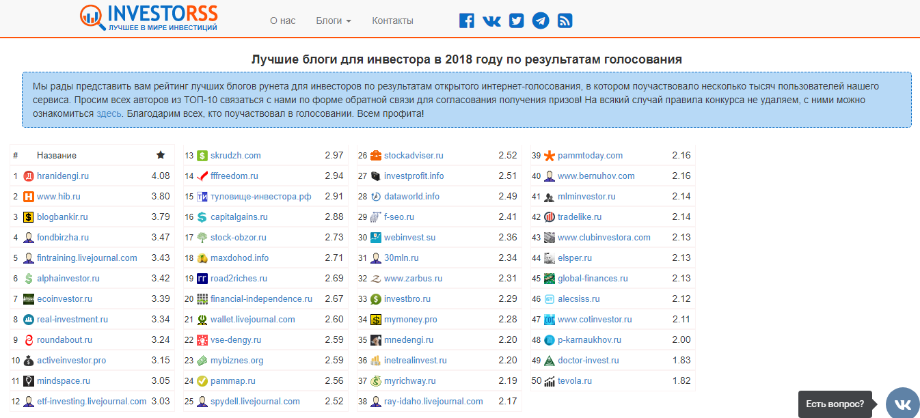920x418 pixels.
Task: Open www.bernuhov.com link
Action: [596, 176]
